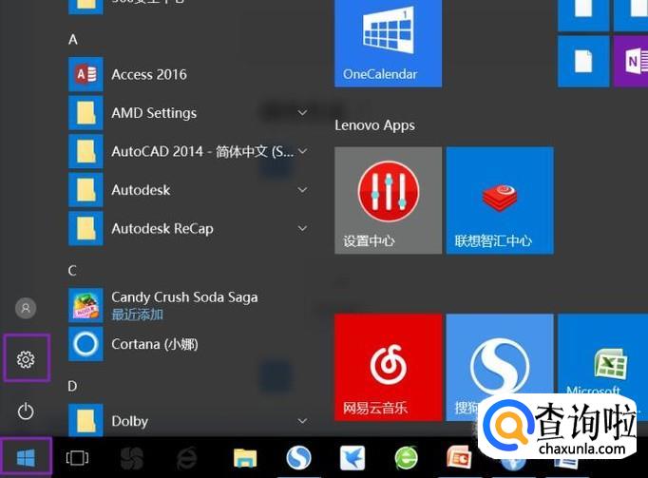Expand the Autodesk ReCap folder chevron

pos(302,228)
